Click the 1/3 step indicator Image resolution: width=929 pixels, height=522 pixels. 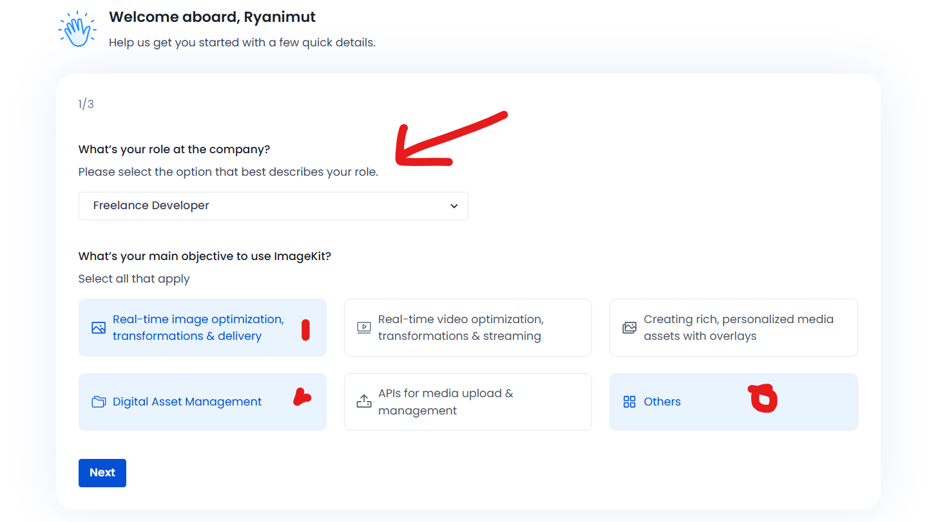tap(86, 104)
